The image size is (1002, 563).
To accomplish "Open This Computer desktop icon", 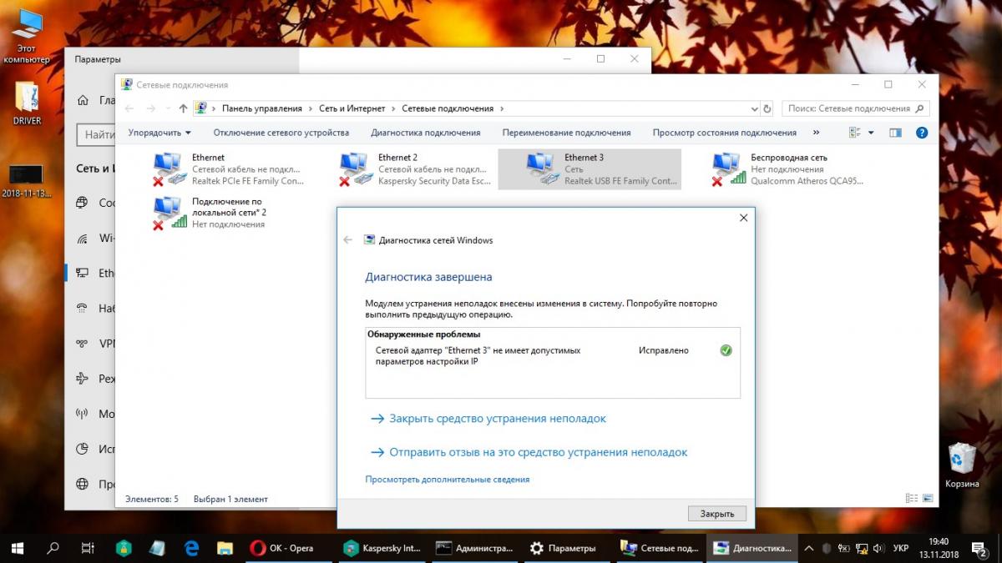I will [x=27, y=38].
